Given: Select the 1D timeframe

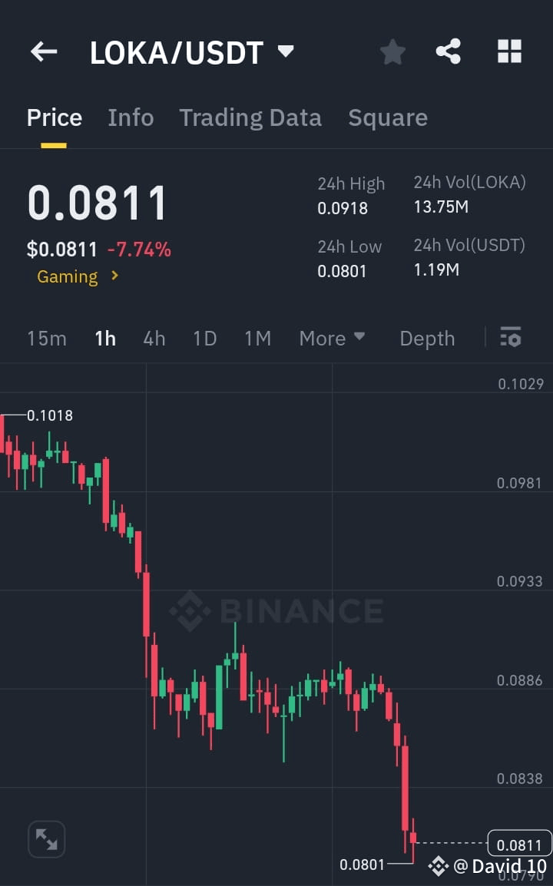Looking at the screenshot, I should 204,338.
